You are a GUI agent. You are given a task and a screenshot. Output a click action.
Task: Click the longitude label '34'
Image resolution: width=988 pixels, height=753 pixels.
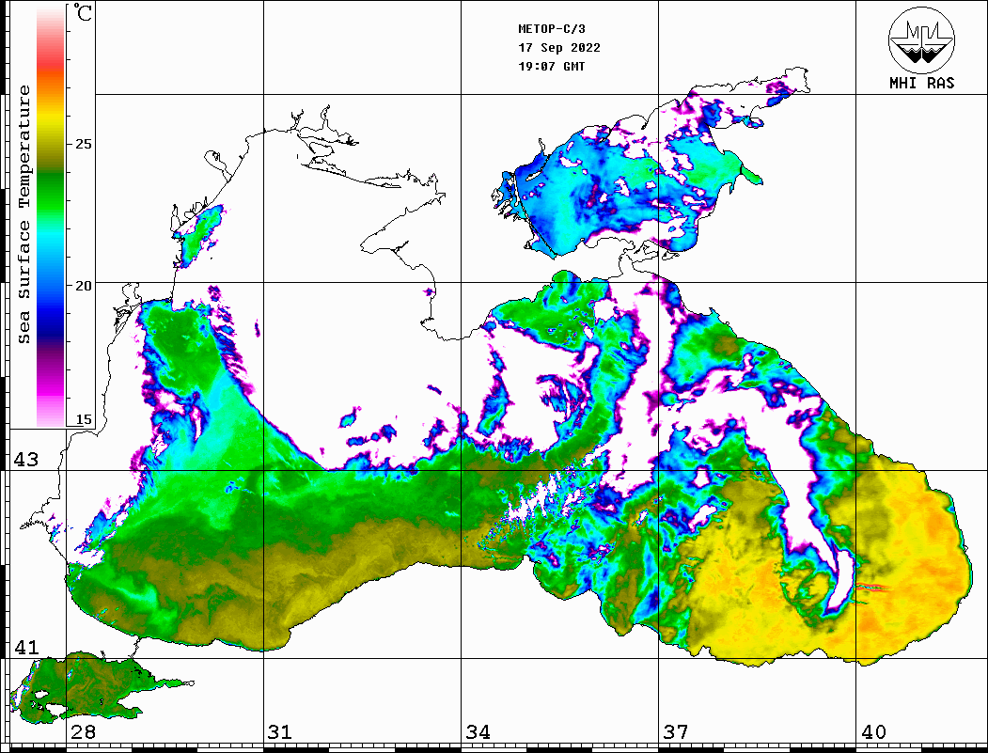pyautogui.click(x=478, y=732)
